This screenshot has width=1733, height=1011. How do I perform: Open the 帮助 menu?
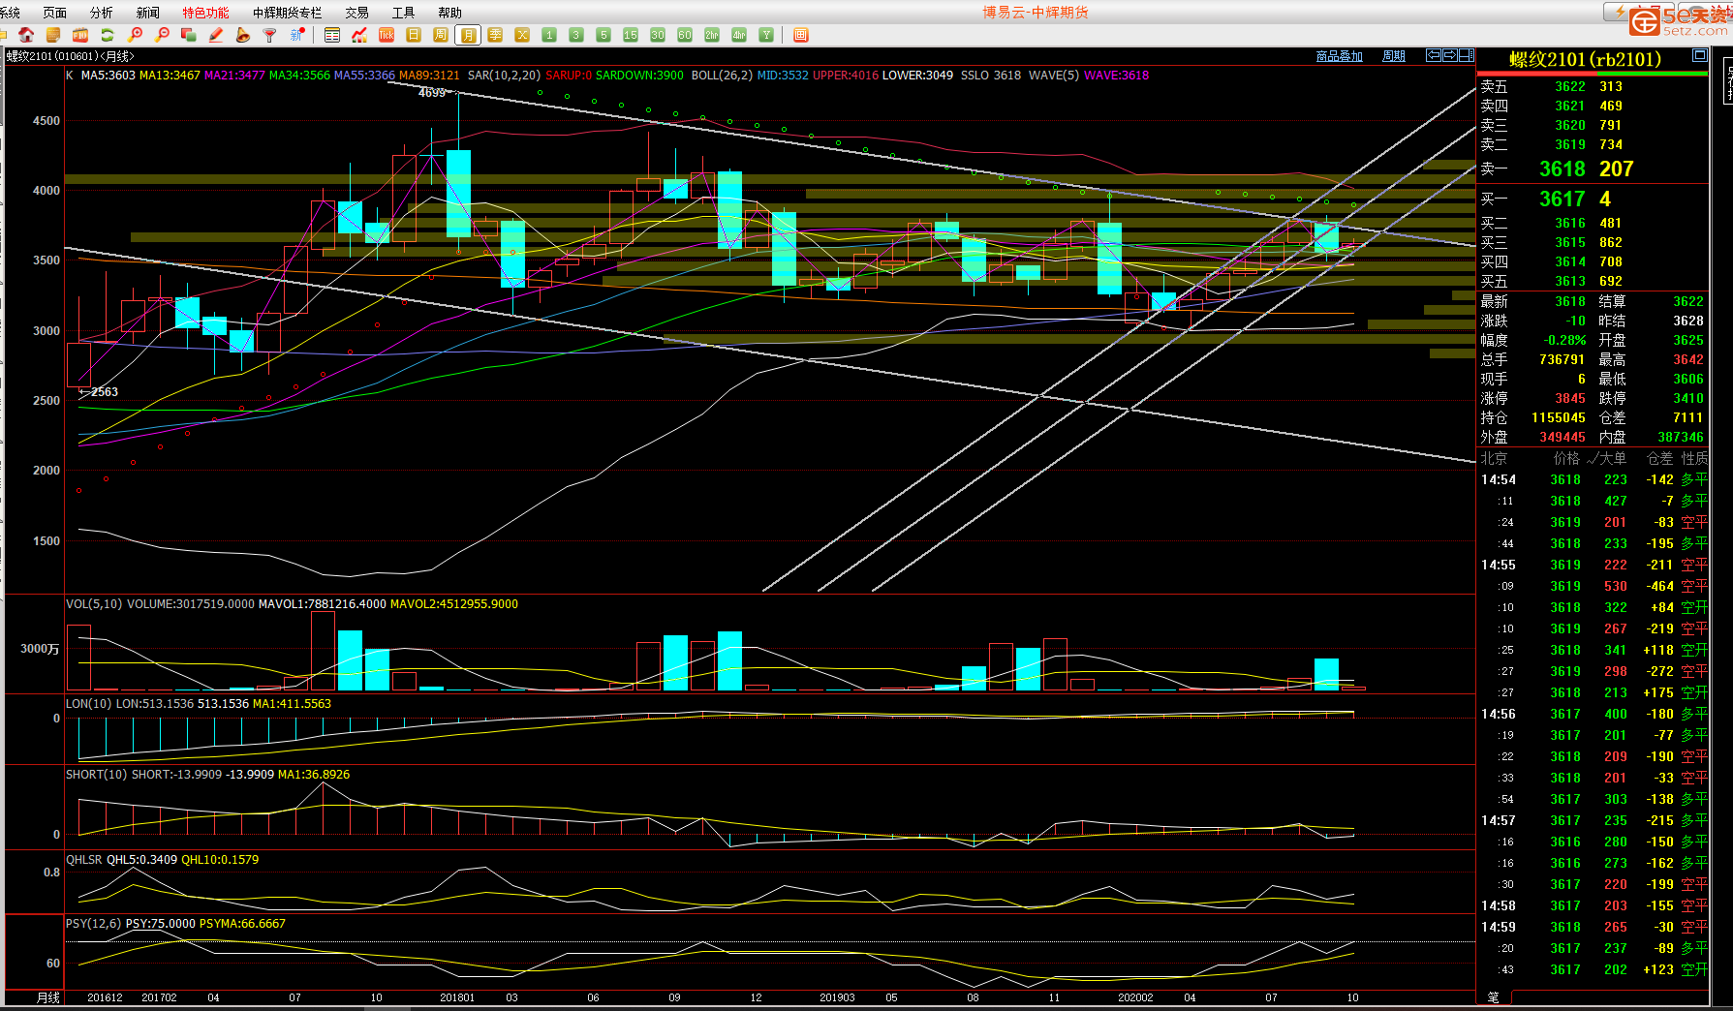tap(449, 13)
